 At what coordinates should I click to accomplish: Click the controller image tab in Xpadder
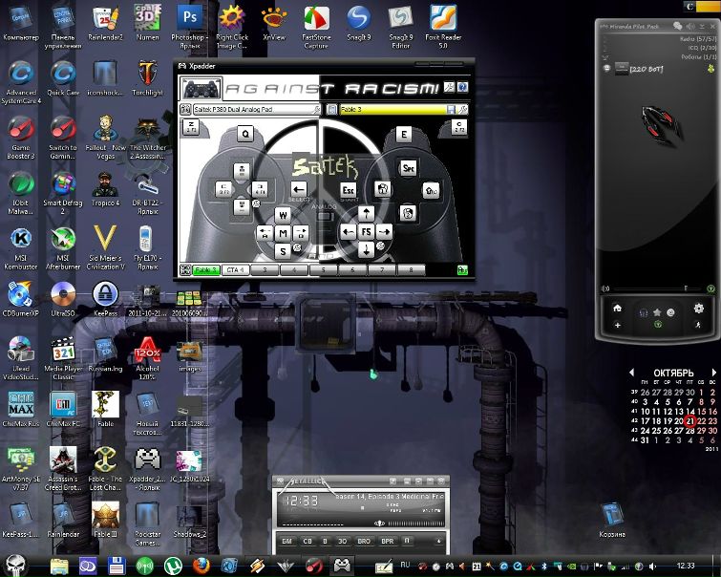(x=201, y=88)
